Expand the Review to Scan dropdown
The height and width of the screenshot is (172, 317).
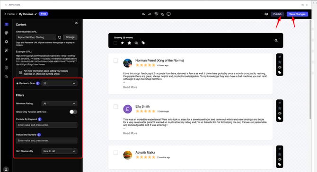59,83
